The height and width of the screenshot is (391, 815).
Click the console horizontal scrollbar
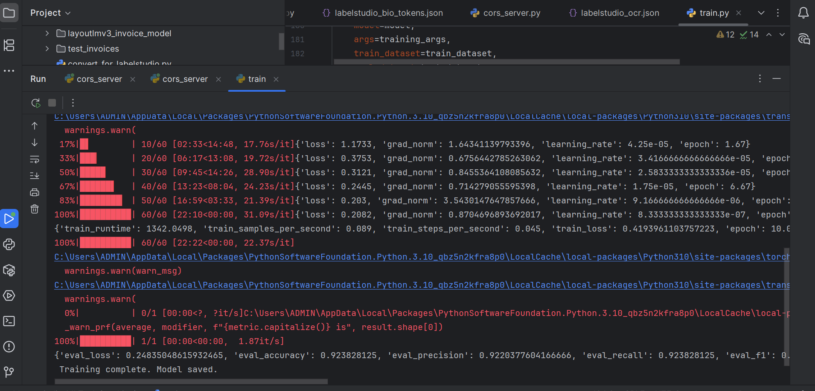click(191, 381)
